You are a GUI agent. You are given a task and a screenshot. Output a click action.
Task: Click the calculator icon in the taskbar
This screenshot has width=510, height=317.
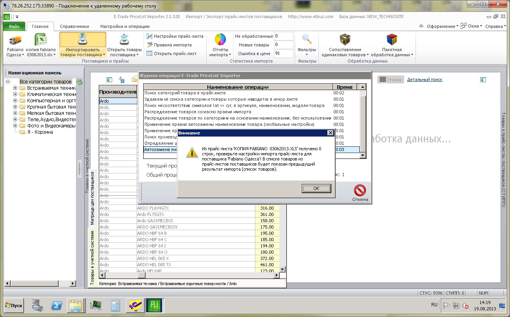(x=115, y=305)
